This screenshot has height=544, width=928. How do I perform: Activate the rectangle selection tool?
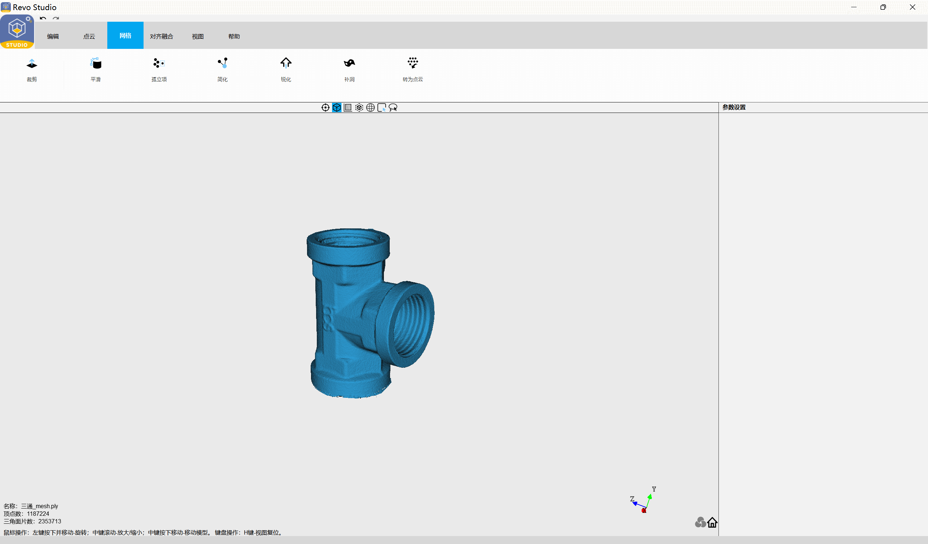point(382,107)
